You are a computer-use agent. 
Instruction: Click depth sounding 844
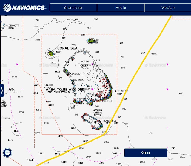[x=83, y=35]
